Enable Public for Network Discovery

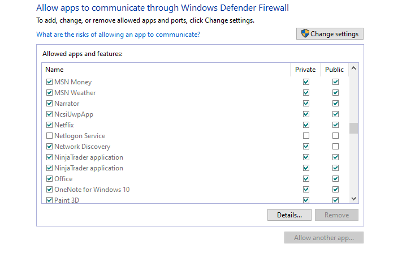point(335,147)
